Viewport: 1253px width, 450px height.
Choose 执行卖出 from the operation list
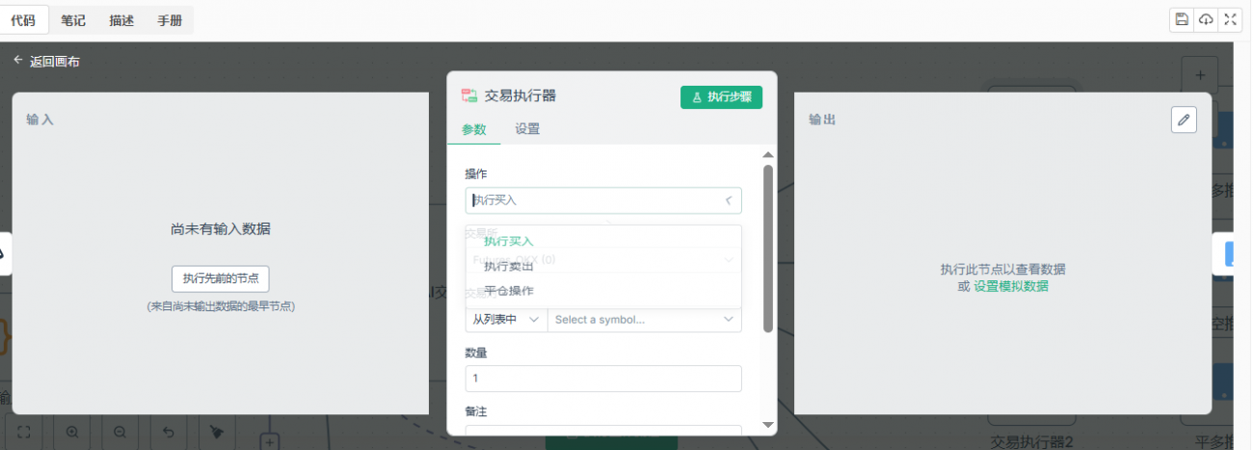[x=509, y=266]
